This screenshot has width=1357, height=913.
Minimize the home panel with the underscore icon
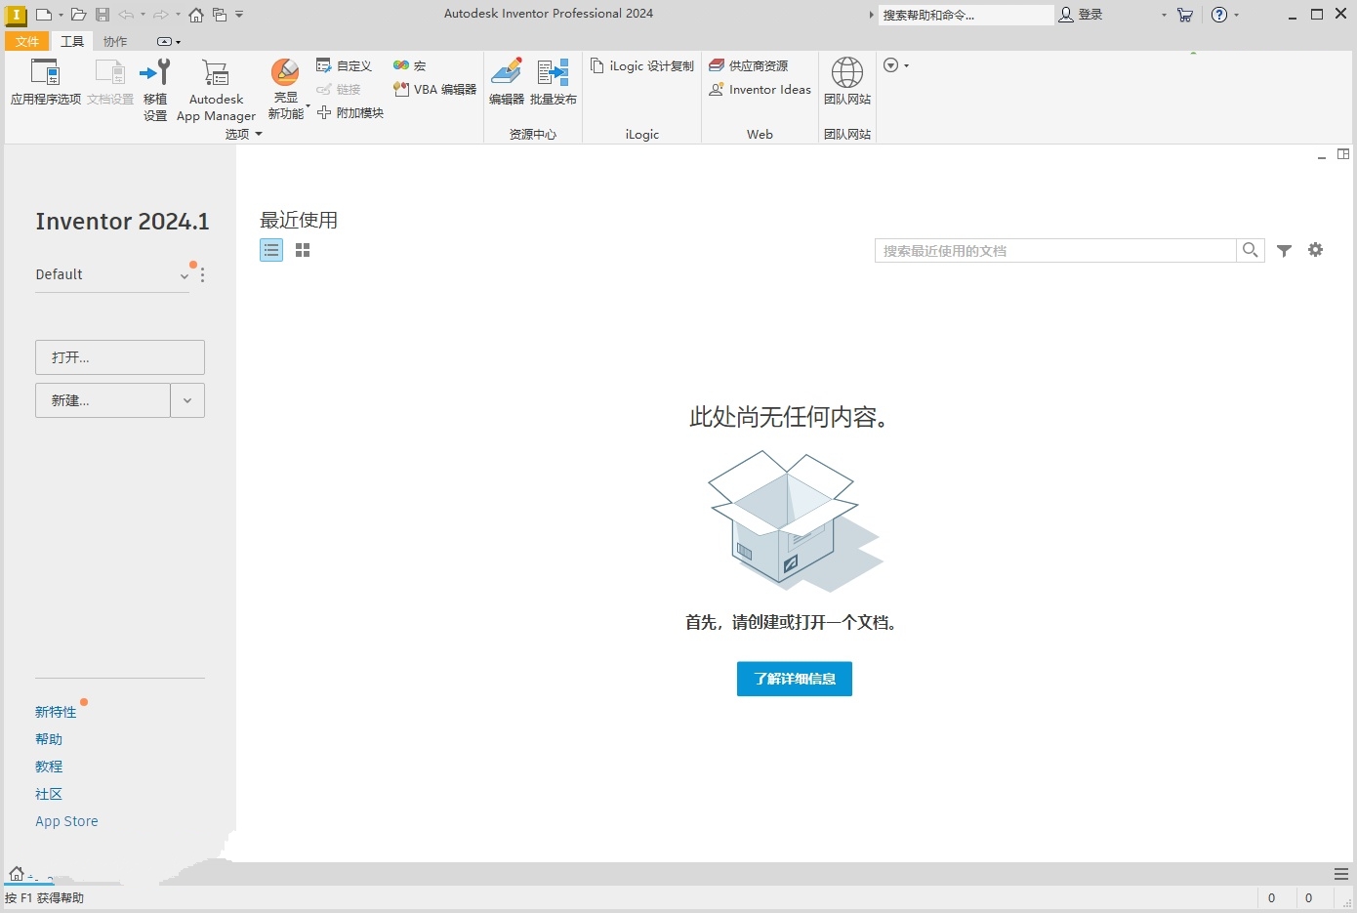click(1322, 155)
